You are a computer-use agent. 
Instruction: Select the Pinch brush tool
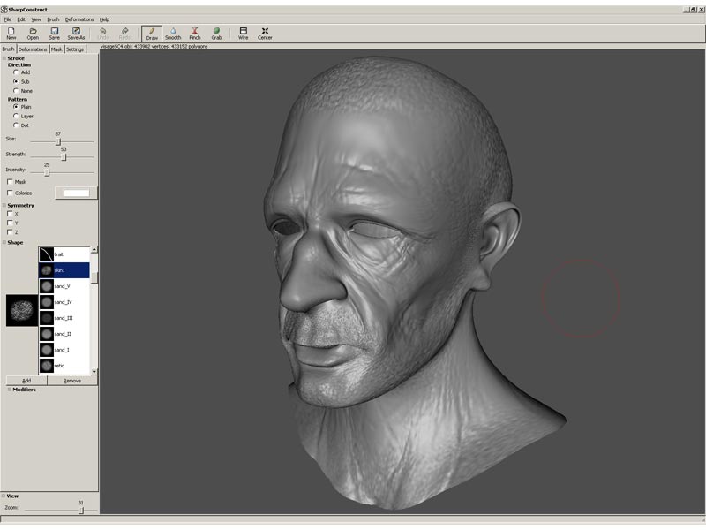195,33
